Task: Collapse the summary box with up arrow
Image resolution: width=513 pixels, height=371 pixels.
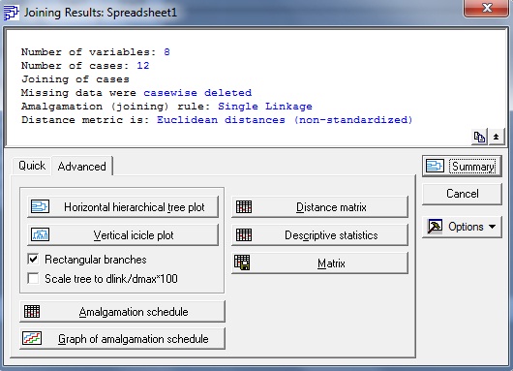Action: pyautogui.click(x=496, y=137)
